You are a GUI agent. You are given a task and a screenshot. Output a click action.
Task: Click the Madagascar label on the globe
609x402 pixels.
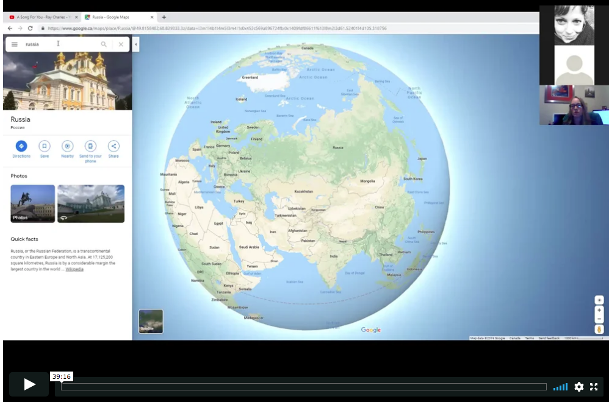click(253, 318)
